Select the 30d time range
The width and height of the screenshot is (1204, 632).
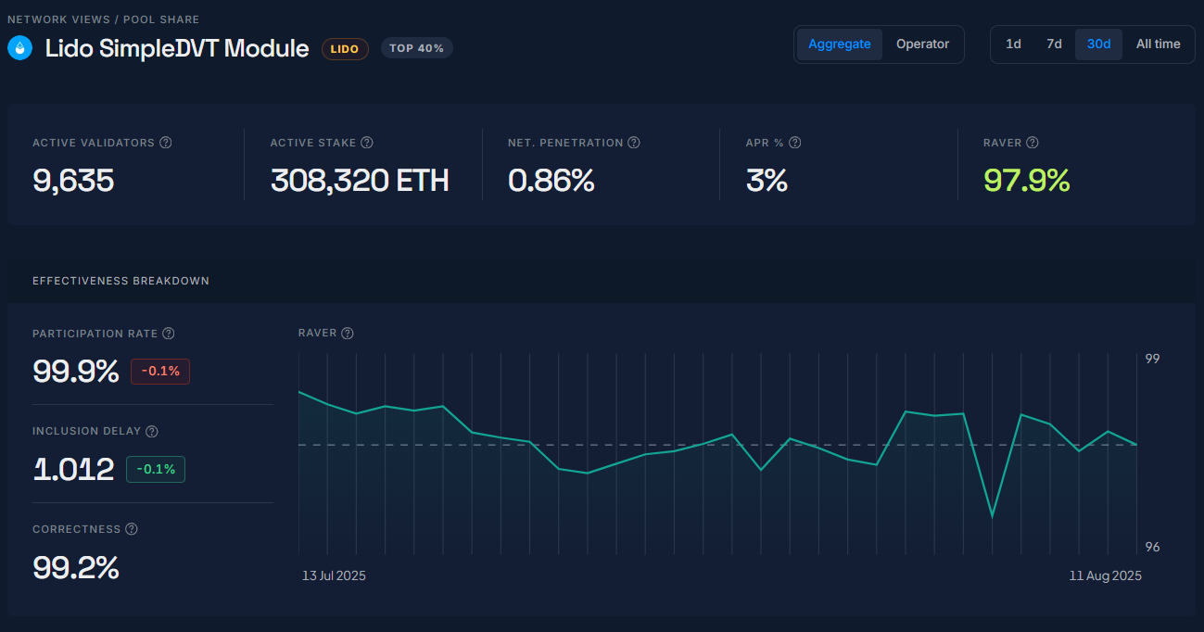click(1098, 44)
